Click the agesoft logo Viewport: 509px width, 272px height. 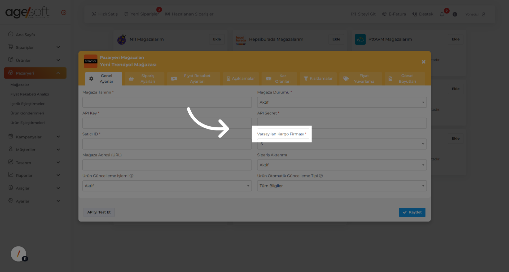(27, 12)
